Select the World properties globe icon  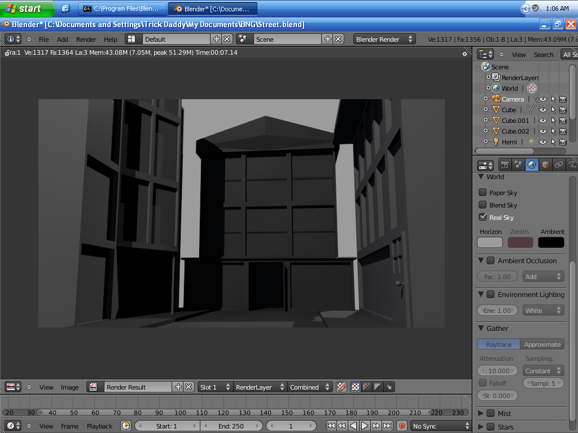[532, 165]
